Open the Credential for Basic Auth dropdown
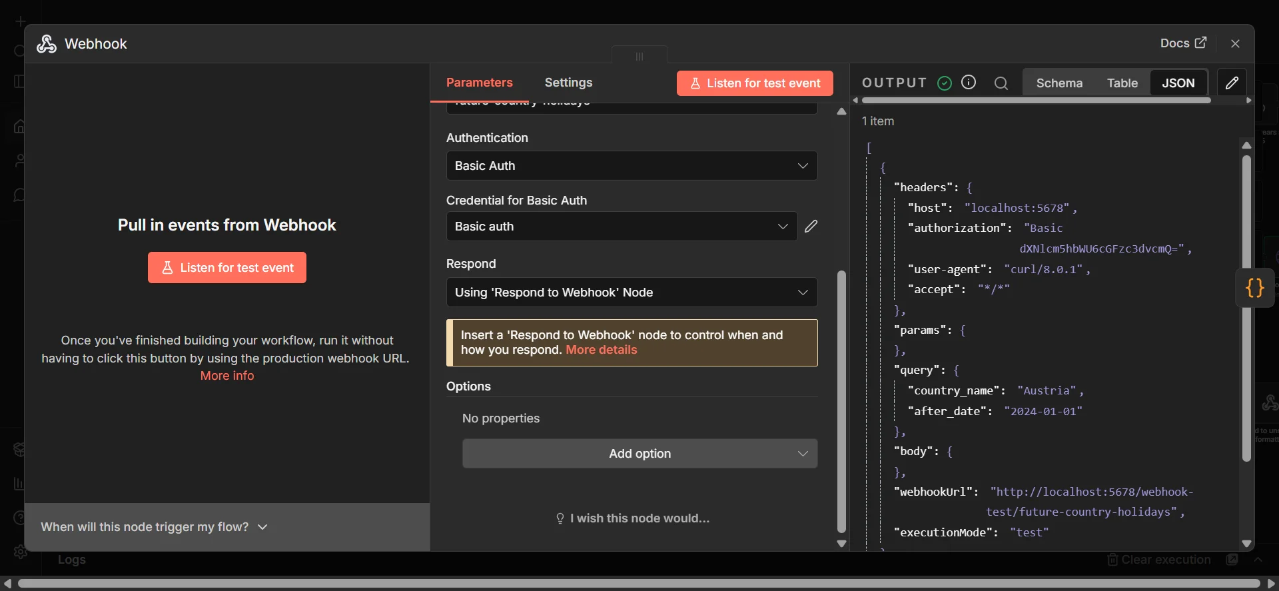This screenshot has width=1279, height=591. (x=622, y=227)
